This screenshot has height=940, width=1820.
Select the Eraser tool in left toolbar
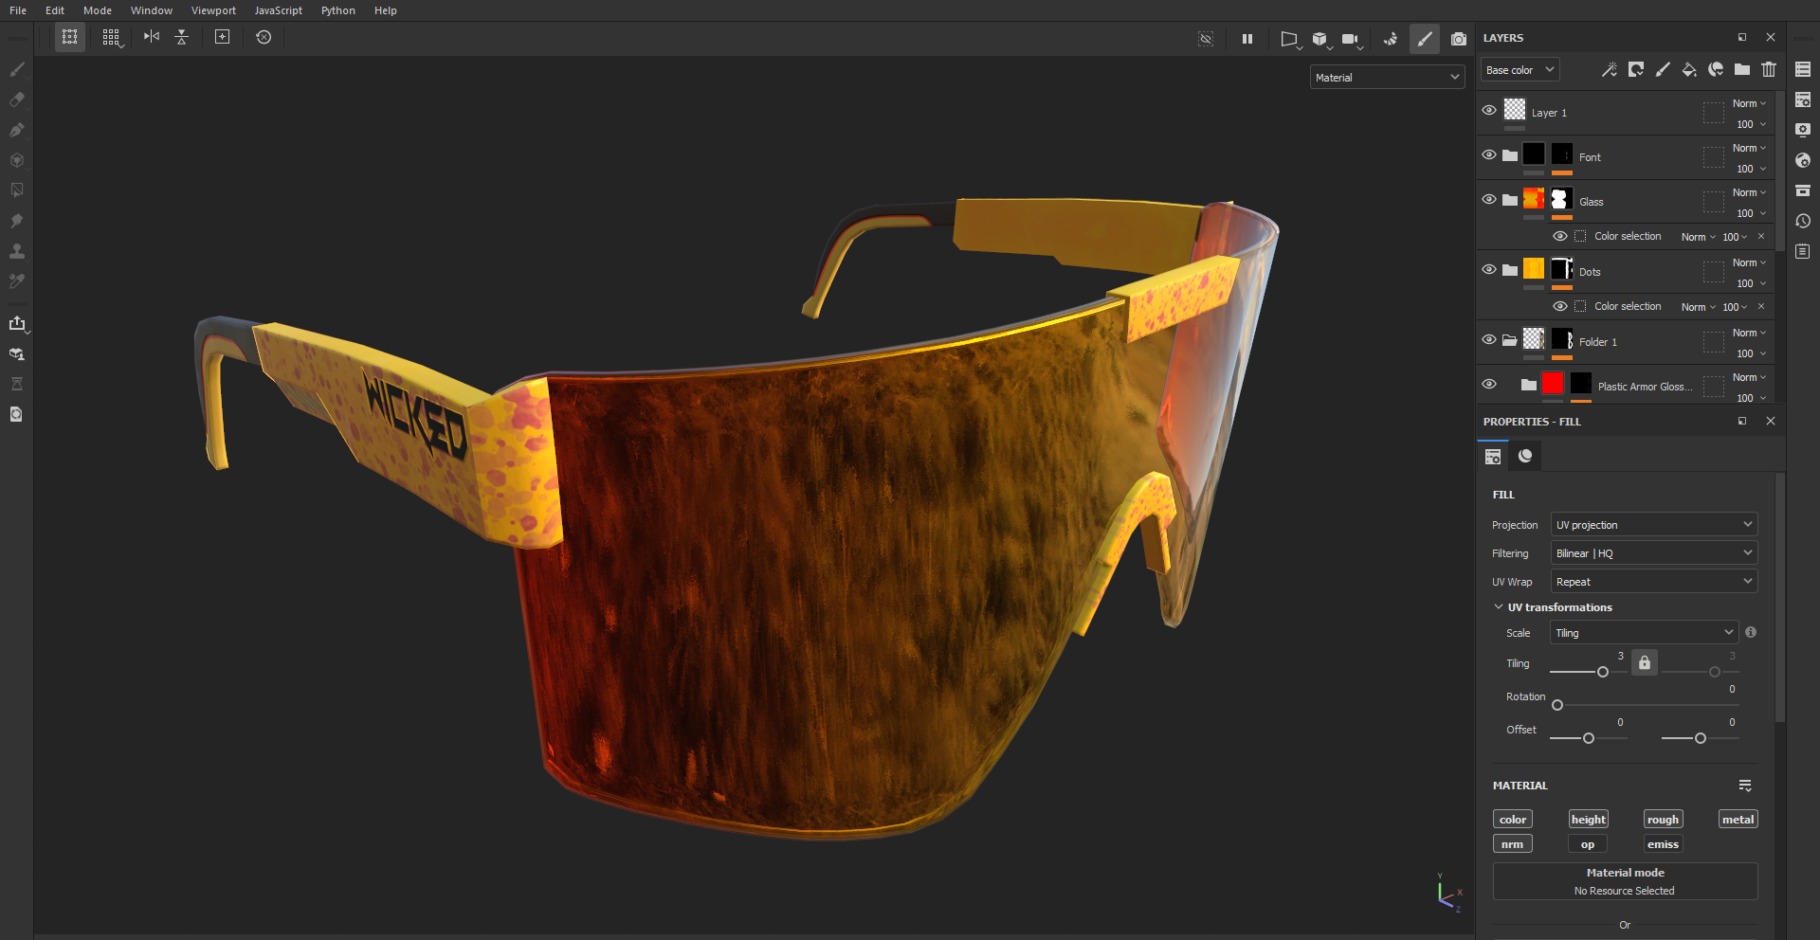click(x=17, y=99)
